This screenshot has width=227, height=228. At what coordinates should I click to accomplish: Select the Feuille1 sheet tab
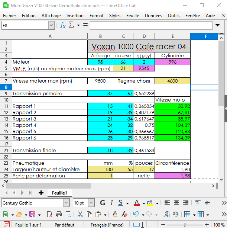coord(59,193)
